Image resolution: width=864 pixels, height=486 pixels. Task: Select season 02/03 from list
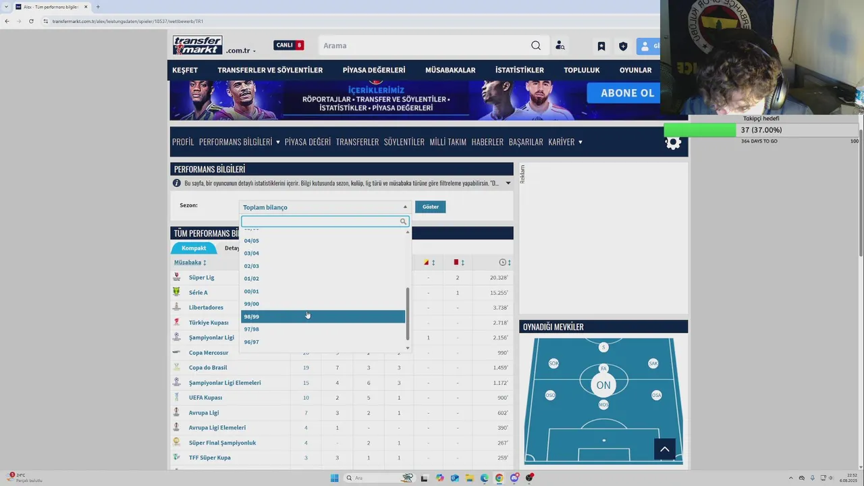(323, 266)
